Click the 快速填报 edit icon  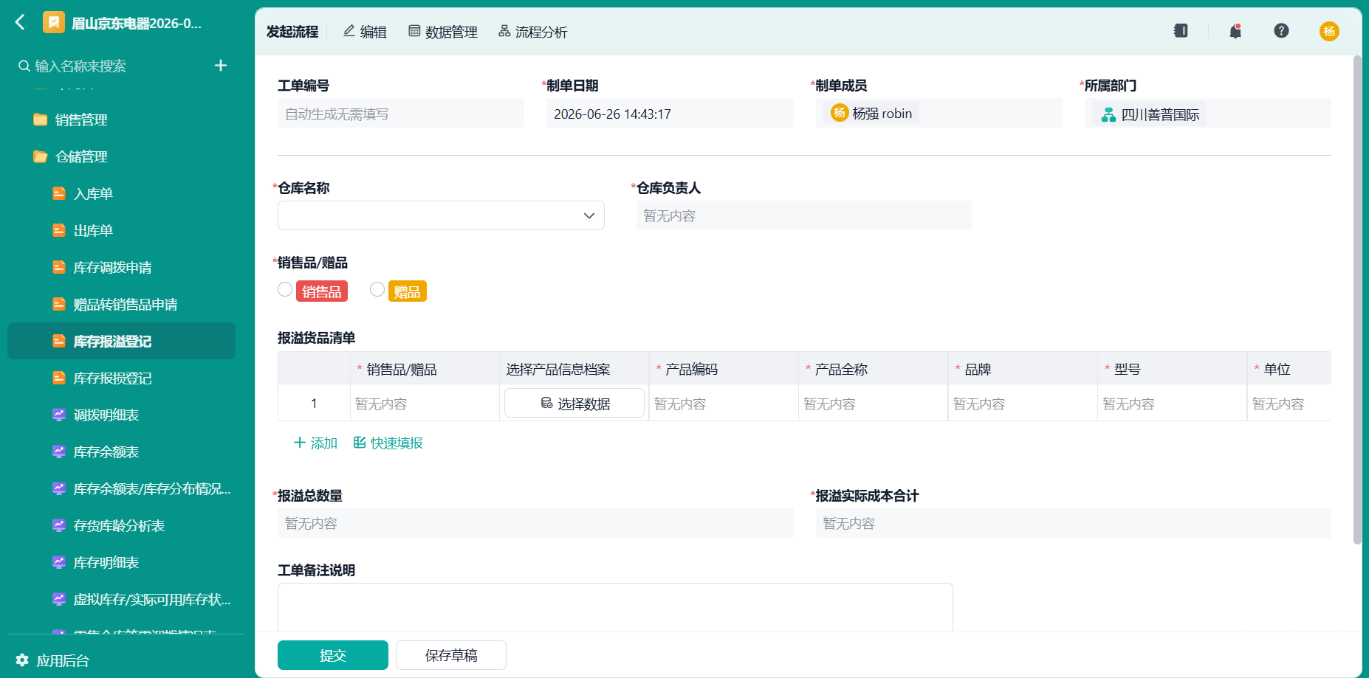(360, 442)
